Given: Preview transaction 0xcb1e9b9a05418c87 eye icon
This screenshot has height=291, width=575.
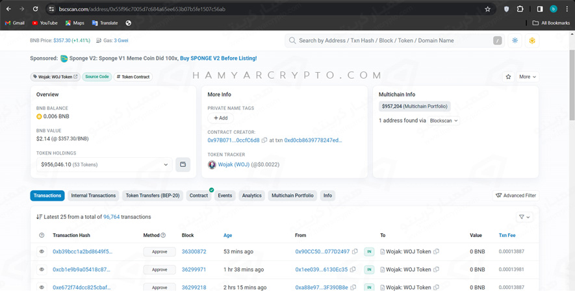Looking at the screenshot, I should pyautogui.click(x=42, y=270).
